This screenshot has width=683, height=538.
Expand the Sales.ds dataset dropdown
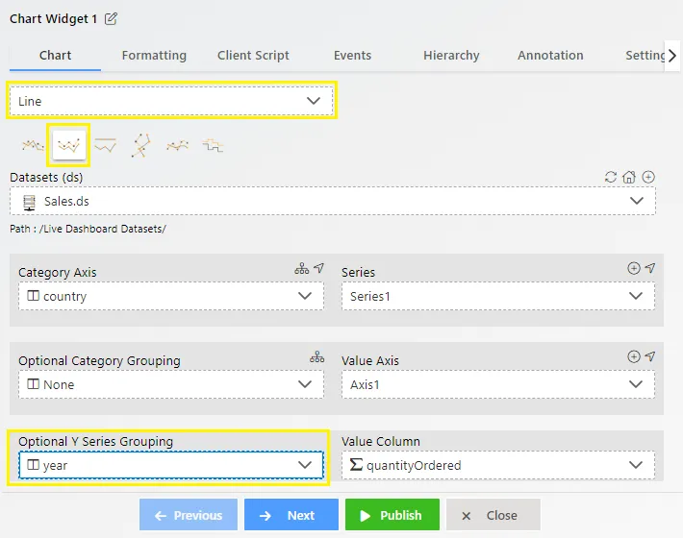332,201
